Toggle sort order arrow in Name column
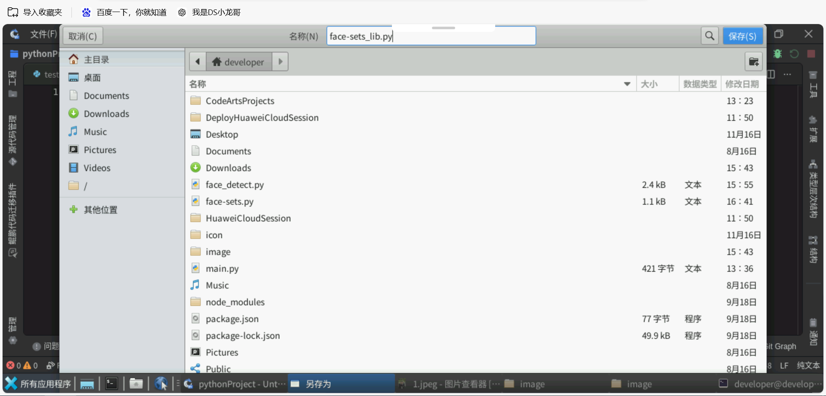The image size is (826, 396). (627, 84)
